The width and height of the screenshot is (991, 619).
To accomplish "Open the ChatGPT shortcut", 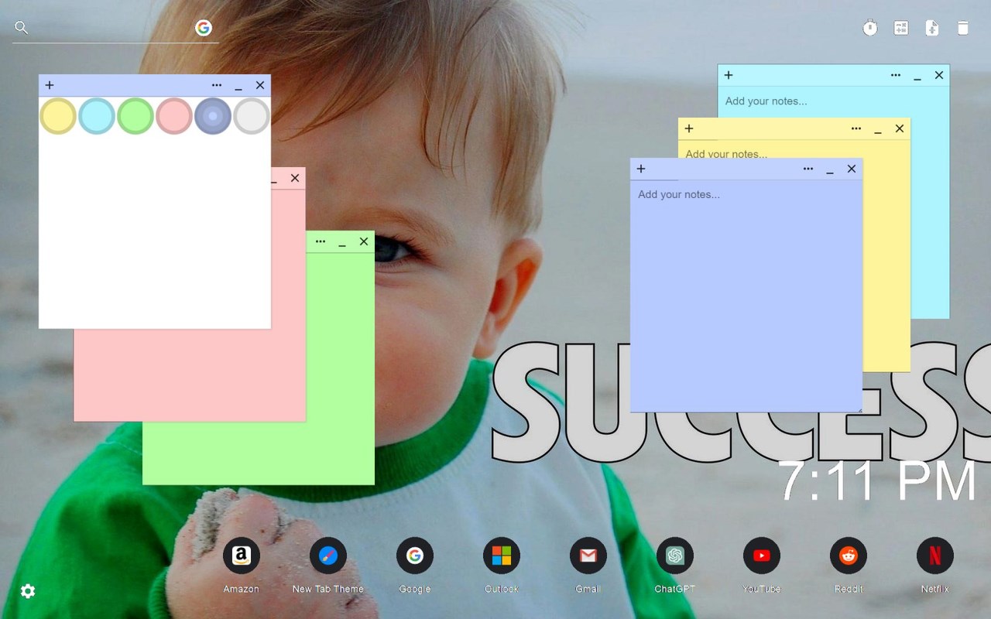I will 675,556.
